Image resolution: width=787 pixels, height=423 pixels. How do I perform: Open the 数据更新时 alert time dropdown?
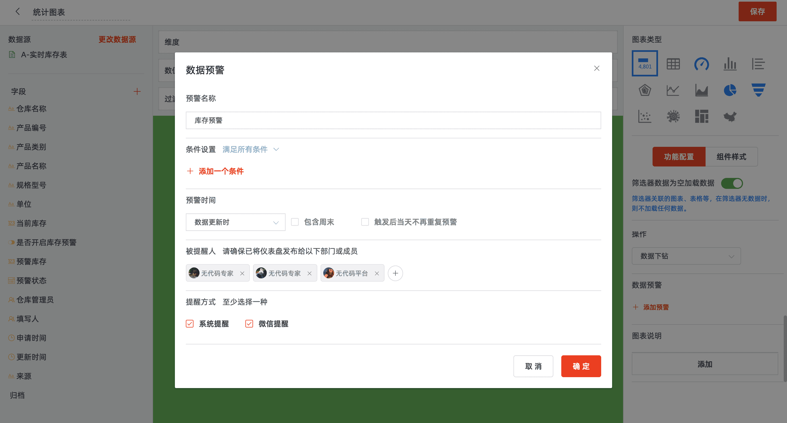pyautogui.click(x=236, y=222)
